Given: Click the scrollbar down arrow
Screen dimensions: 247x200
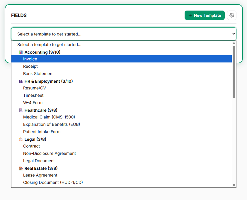Looking at the screenshot, I should point(234,185).
